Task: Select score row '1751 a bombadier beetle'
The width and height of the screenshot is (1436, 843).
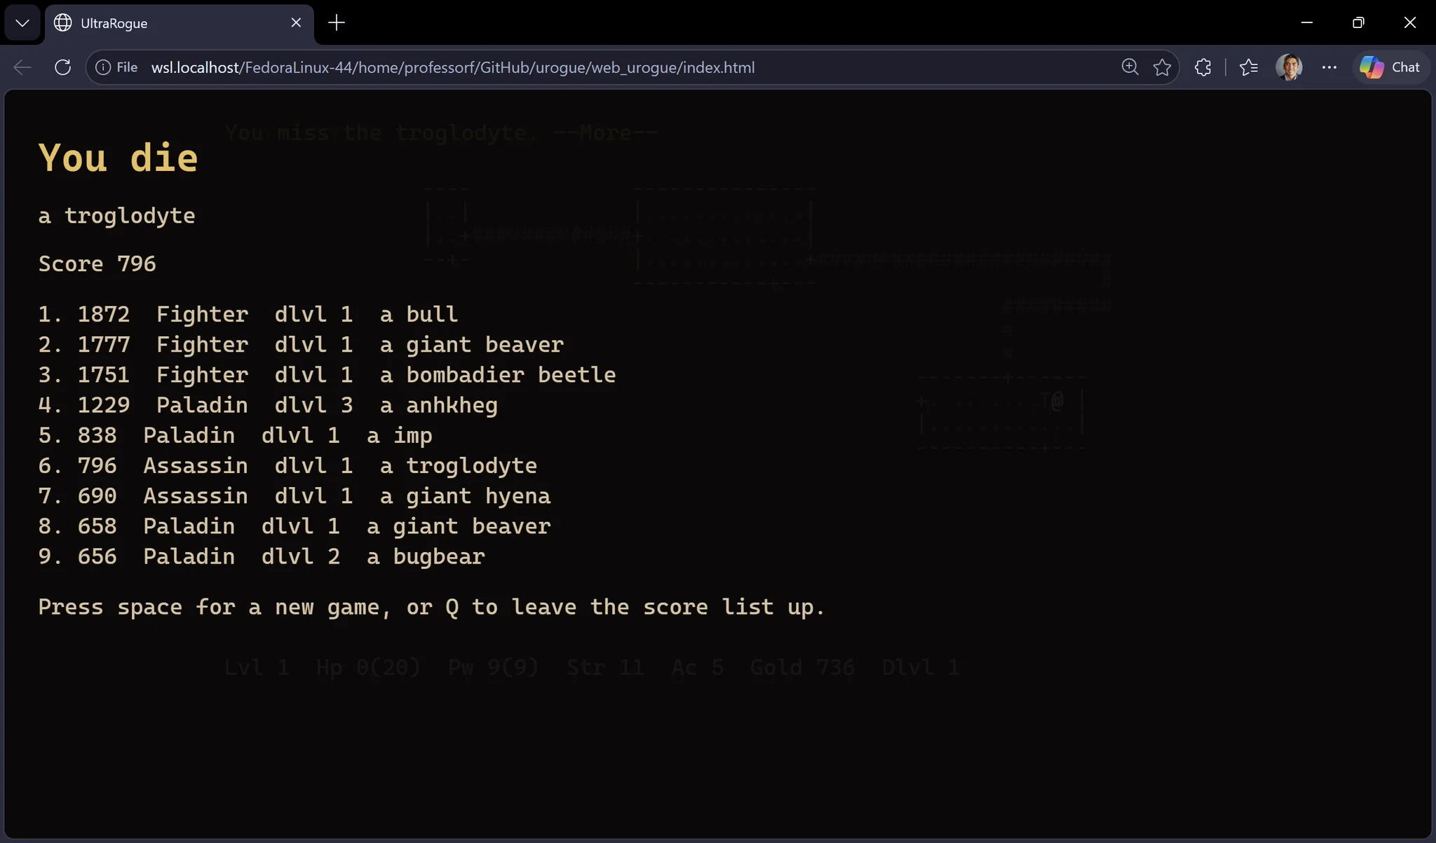Action: (x=327, y=375)
